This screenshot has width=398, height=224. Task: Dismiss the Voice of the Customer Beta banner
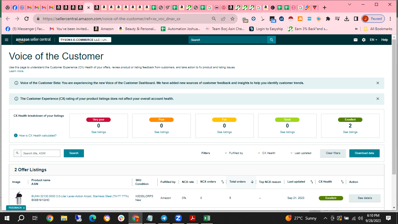pyautogui.click(x=378, y=83)
